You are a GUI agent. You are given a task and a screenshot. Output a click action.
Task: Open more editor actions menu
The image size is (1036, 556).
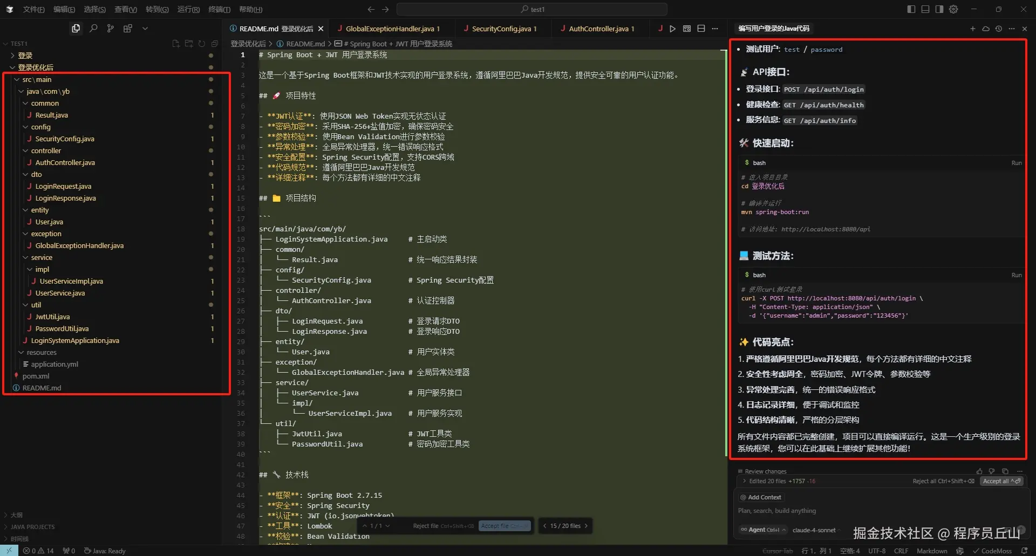click(x=715, y=29)
